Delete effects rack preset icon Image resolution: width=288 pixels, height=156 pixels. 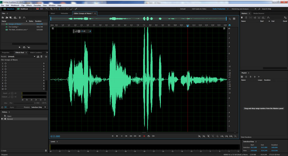(41, 57)
